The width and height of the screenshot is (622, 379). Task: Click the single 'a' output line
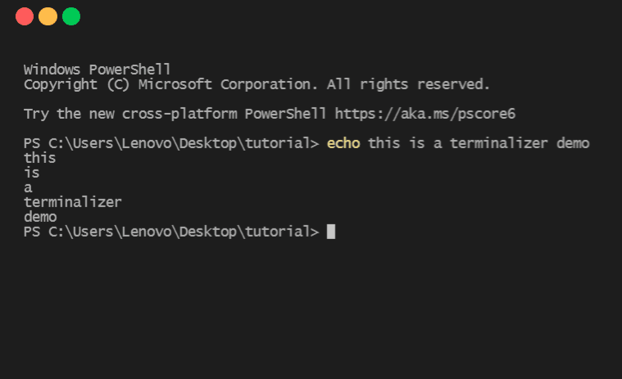coord(28,187)
